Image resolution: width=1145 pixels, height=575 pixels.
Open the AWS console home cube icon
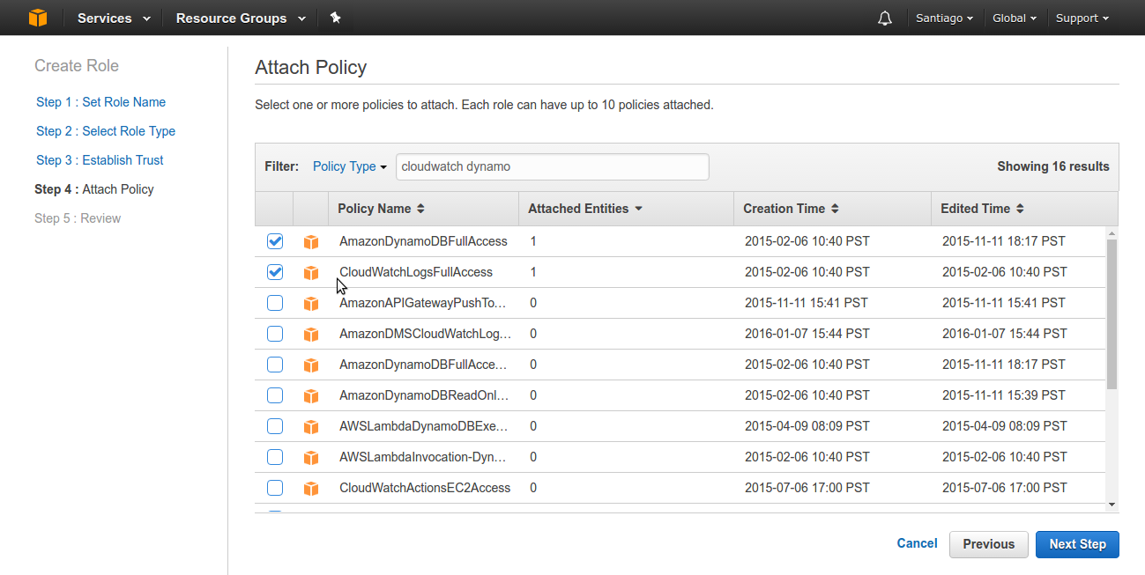[x=37, y=18]
